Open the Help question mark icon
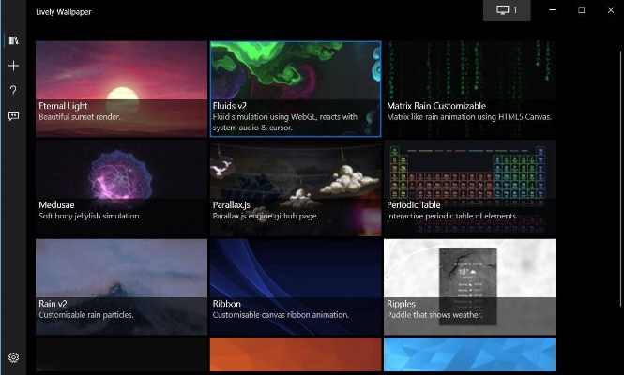The width and height of the screenshot is (624, 375). point(13,91)
